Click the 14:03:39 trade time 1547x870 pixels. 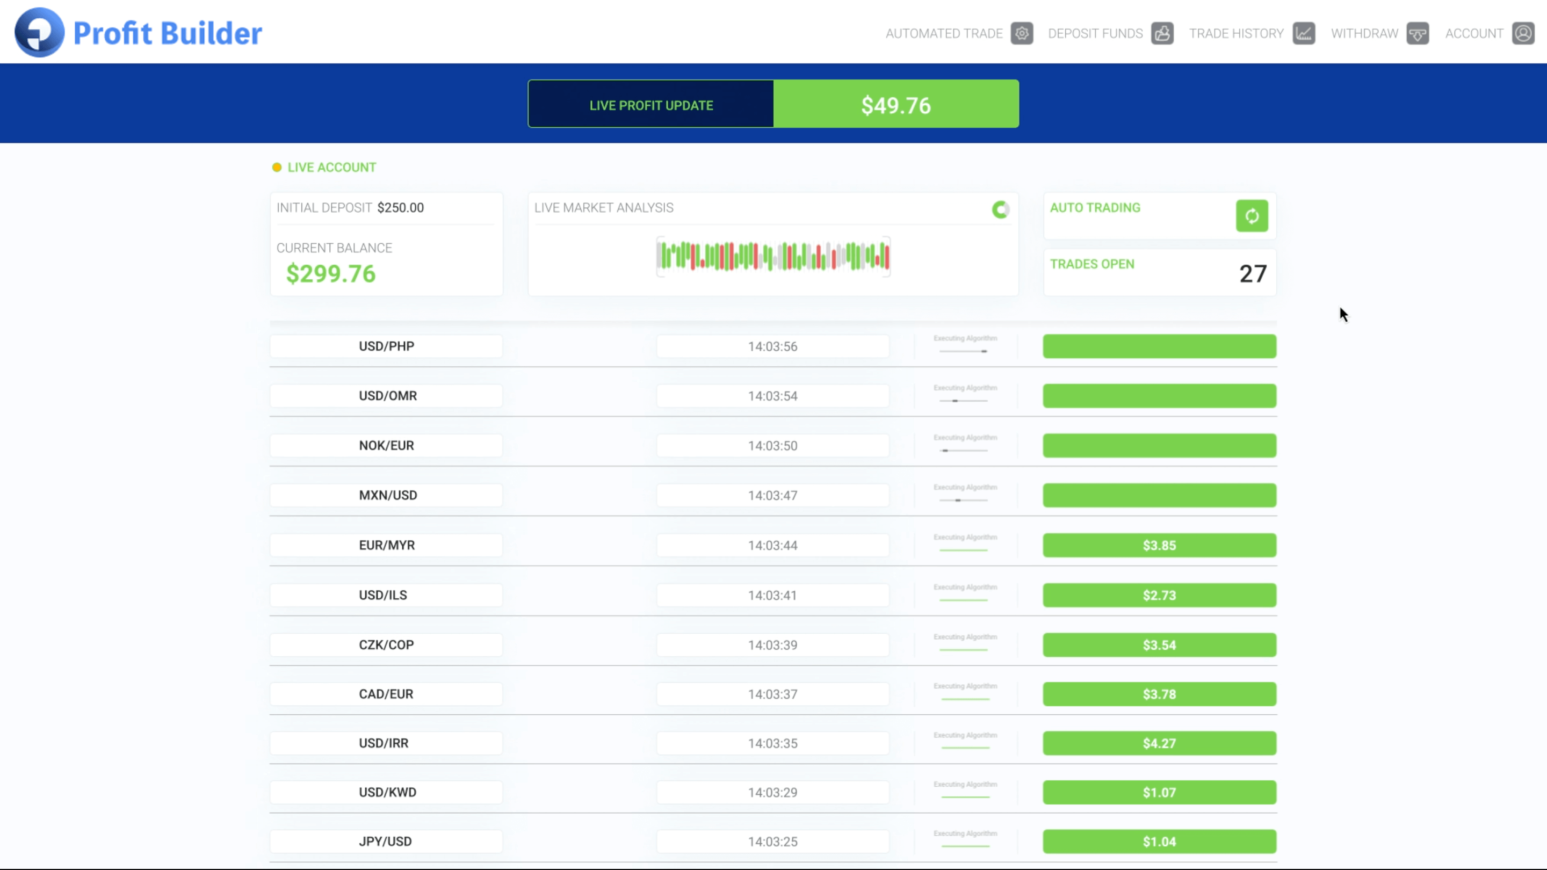pyautogui.click(x=773, y=646)
